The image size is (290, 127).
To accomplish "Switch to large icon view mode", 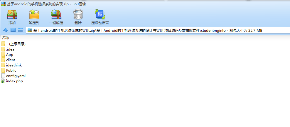I will pyautogui.click(x=13, y=30).
